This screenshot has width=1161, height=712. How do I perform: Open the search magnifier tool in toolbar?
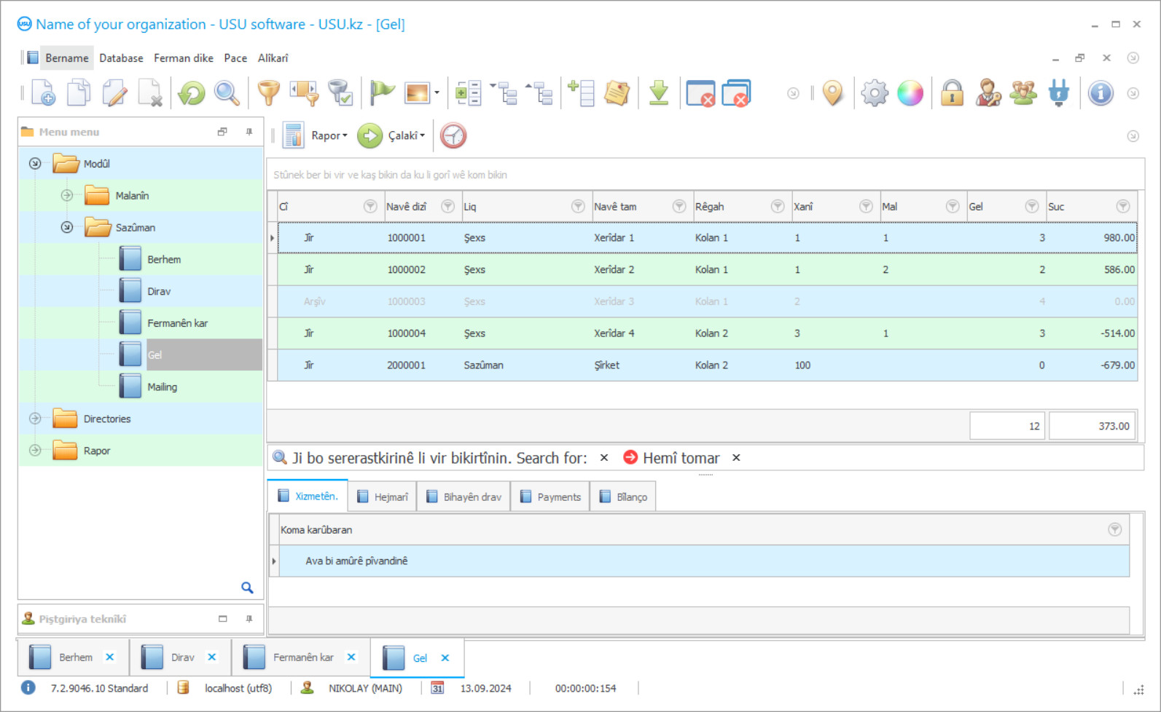click(227, 93)
